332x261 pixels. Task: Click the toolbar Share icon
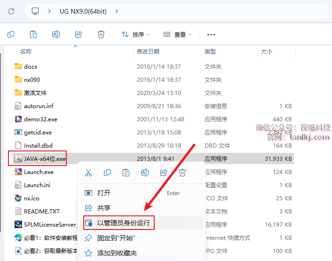79,34
